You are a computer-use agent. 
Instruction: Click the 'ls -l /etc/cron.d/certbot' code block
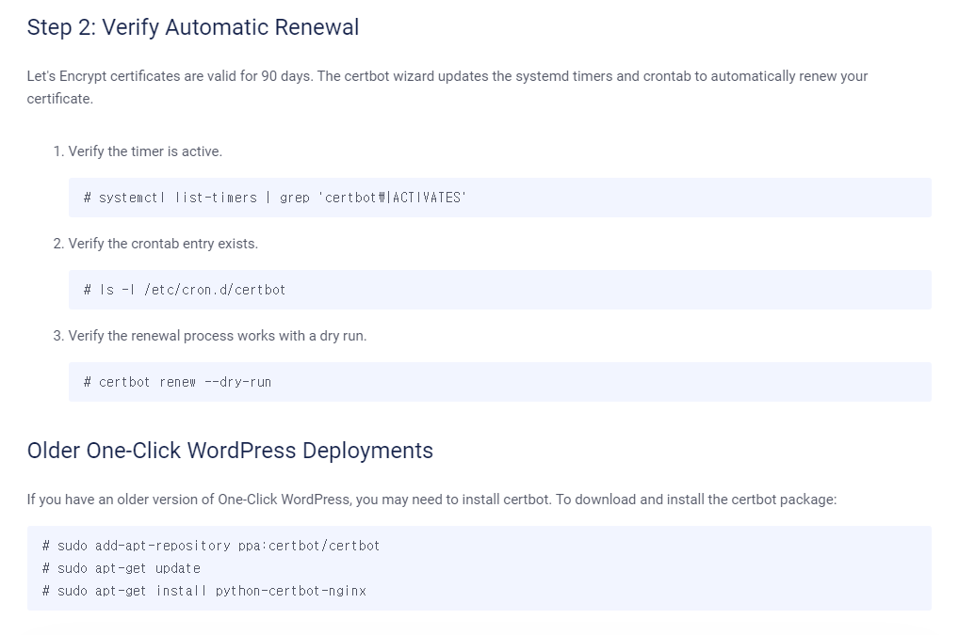(499, 290)
